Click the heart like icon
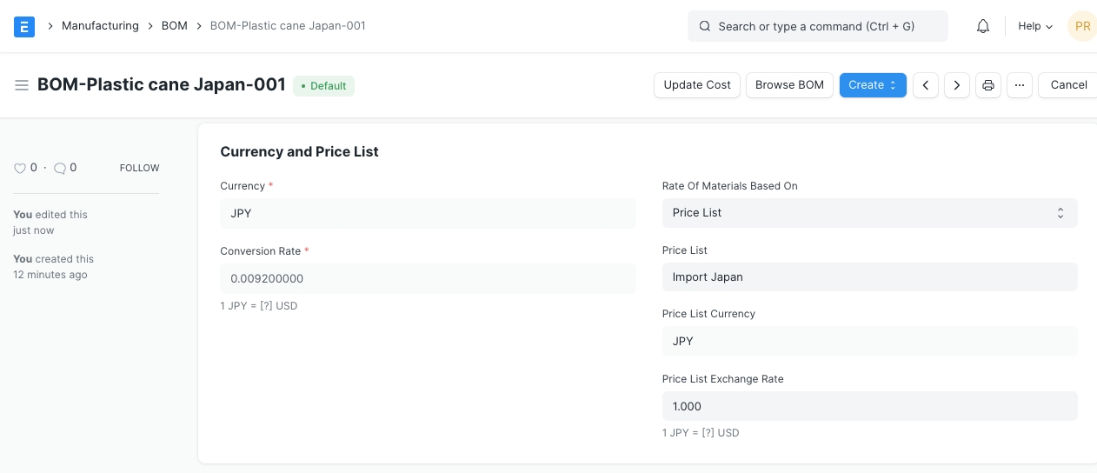Image resolution: width=1097 pixels, height=473 pixels. point(20,168)
